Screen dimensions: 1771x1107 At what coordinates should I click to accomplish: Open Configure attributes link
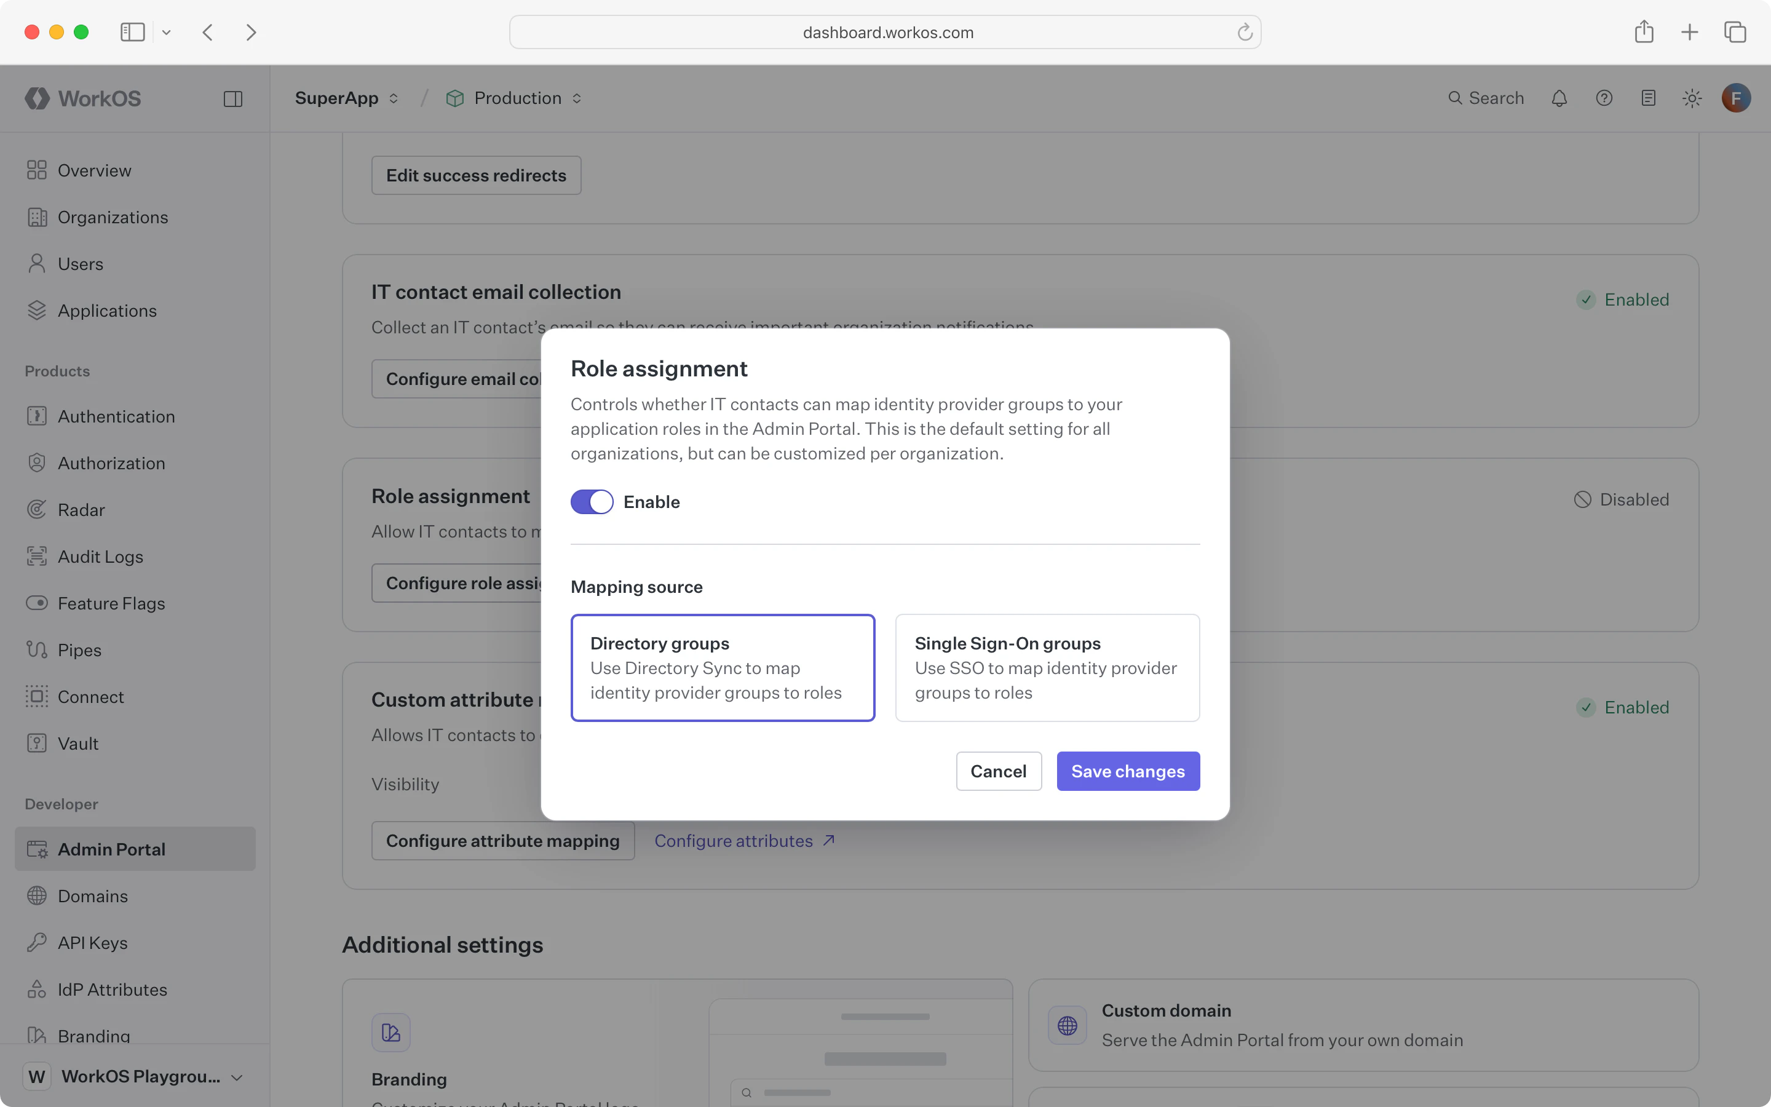(x=744, y=841)
